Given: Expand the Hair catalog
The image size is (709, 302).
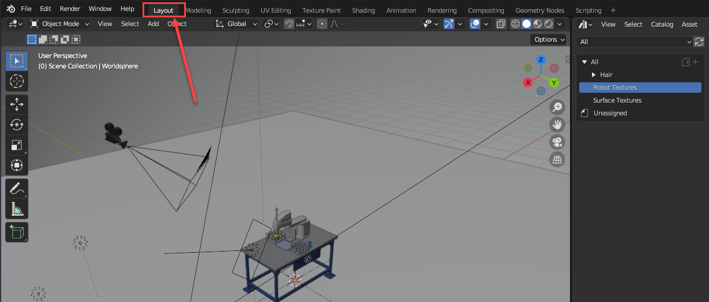Looking at the screenshot, I should [x=594, y=75].
